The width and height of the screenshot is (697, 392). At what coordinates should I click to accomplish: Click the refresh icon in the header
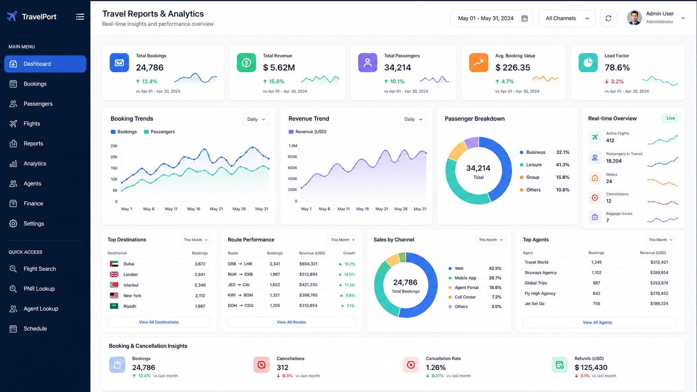608,18
